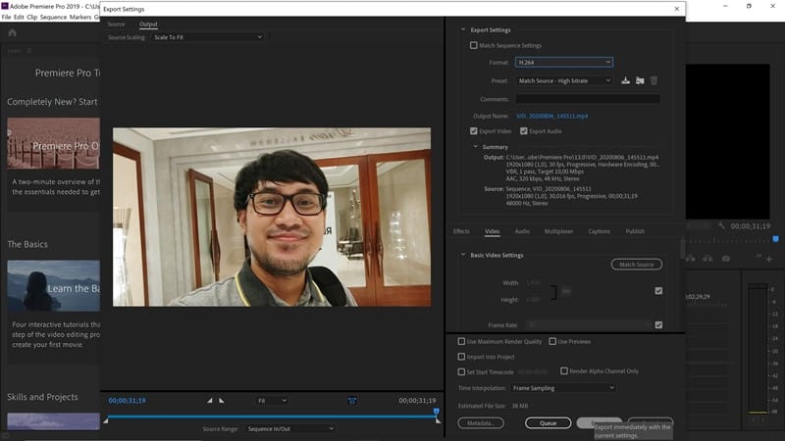The height and width of the screenshot is (441, 785).
Task: Toggle the aspect ratio correction icon
Action: [351, 401]
